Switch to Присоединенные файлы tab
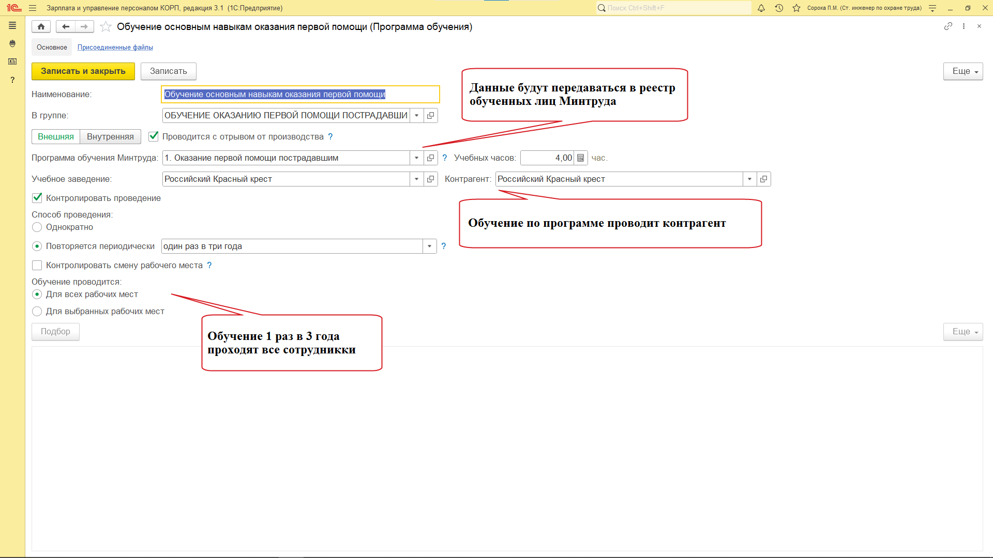 pos(115,48)
